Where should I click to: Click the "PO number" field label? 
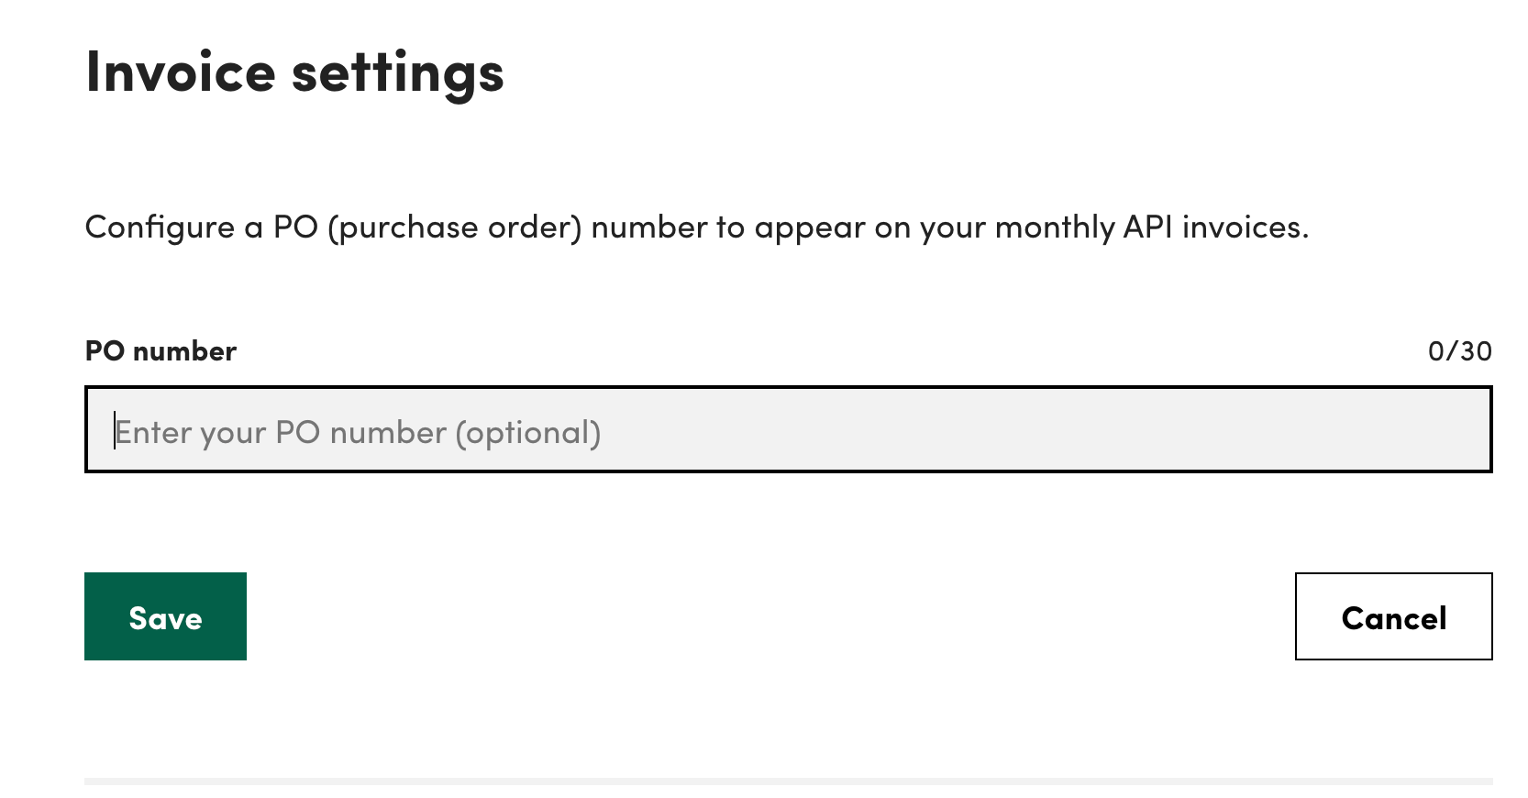pyautogui.click(x=161, y=351)
